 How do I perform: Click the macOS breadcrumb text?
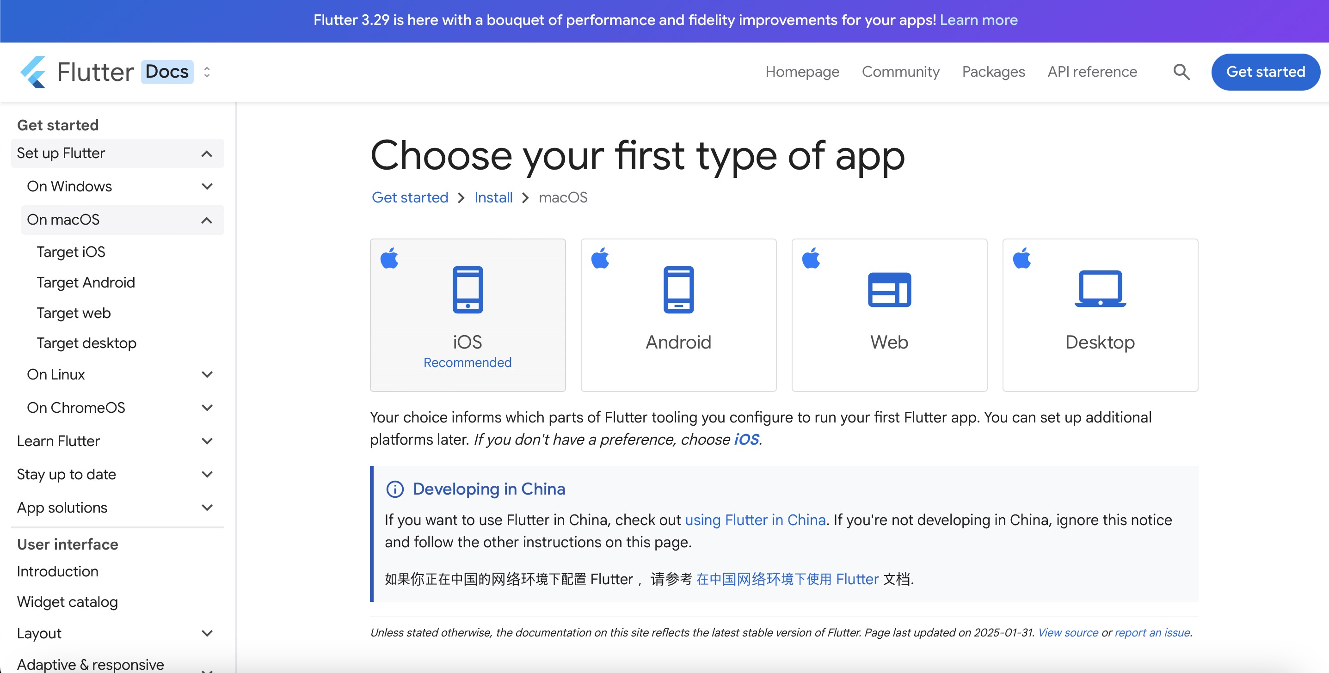(x=563, y=197)
